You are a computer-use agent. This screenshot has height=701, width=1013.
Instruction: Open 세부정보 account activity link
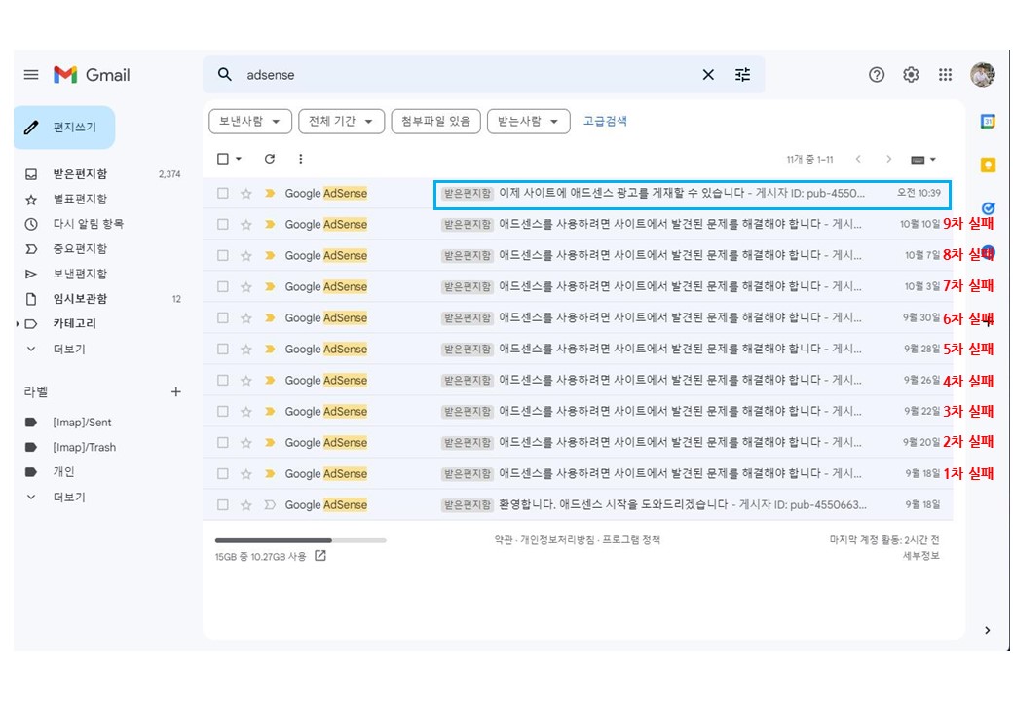pos(920,555)
